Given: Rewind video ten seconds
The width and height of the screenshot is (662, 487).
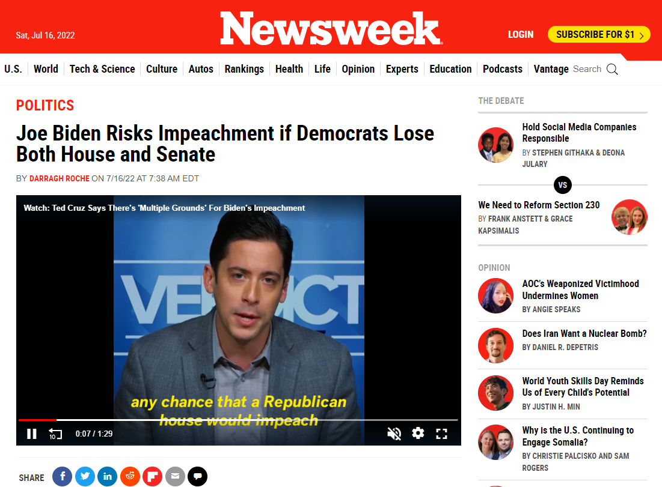Looking at the screenshot, I should 55,434.
